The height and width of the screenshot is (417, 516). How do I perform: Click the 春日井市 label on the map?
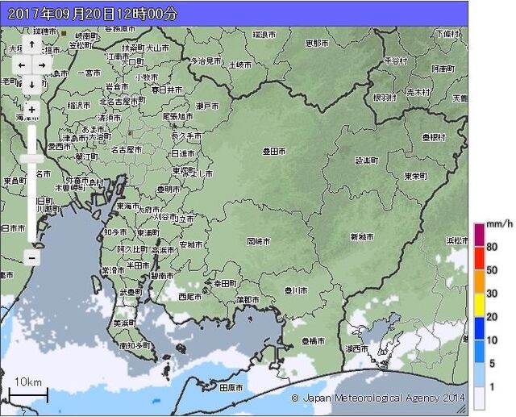click(x=167, y=90)
